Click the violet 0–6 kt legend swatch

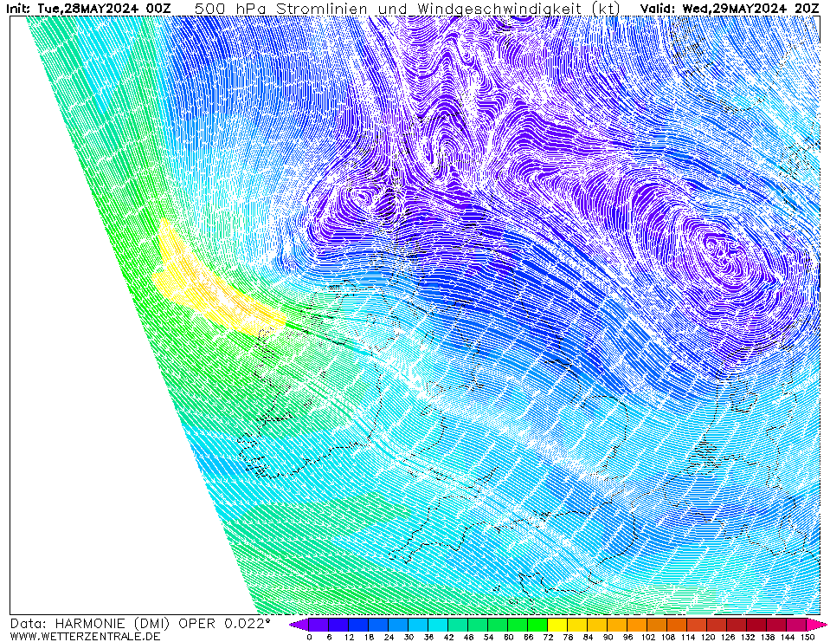coord(318,625)
